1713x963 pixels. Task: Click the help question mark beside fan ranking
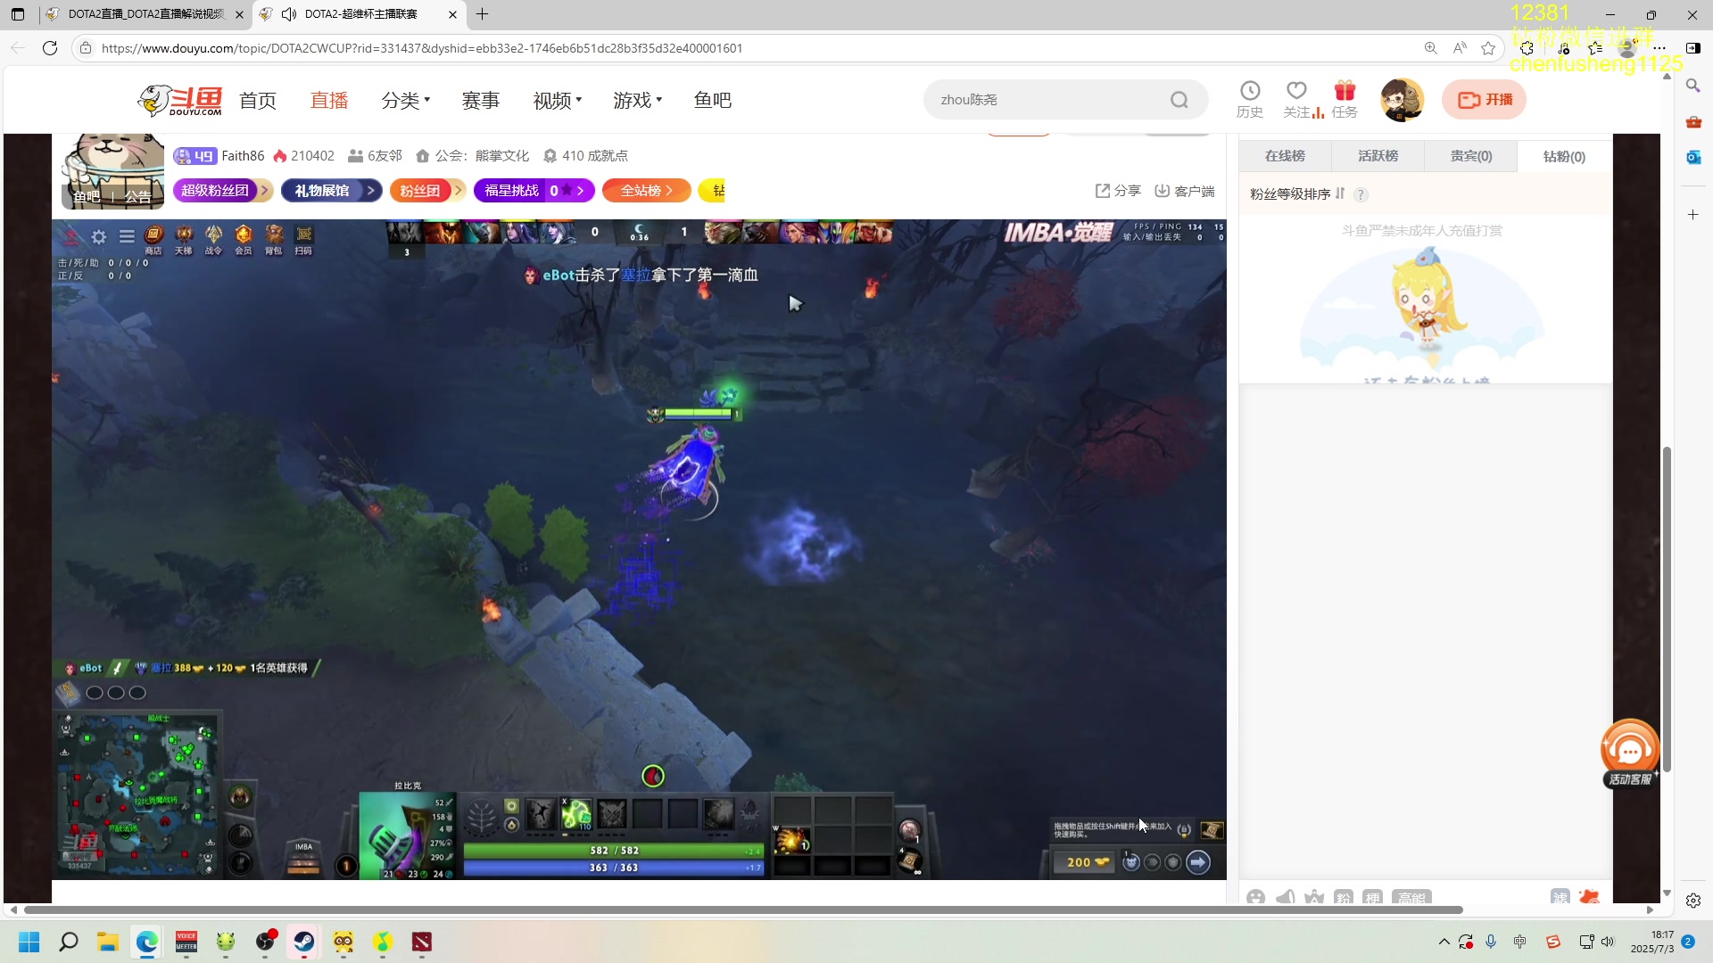pos(1360,194)
